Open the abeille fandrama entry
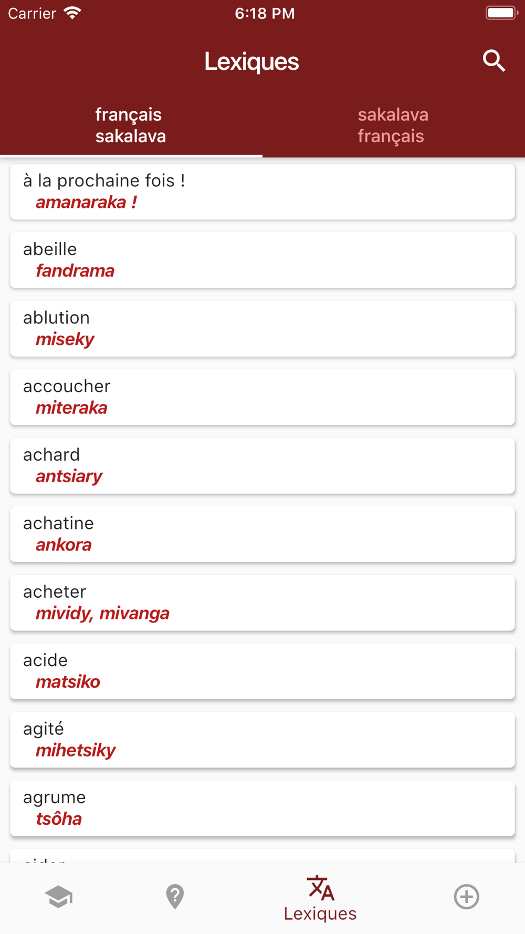Screen dimensions: 525x934 (262, 260)
